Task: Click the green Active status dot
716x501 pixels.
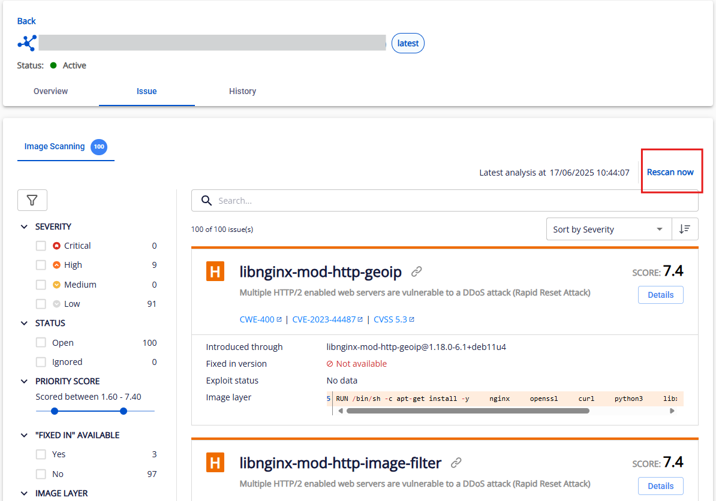Action: pos(53,65)
